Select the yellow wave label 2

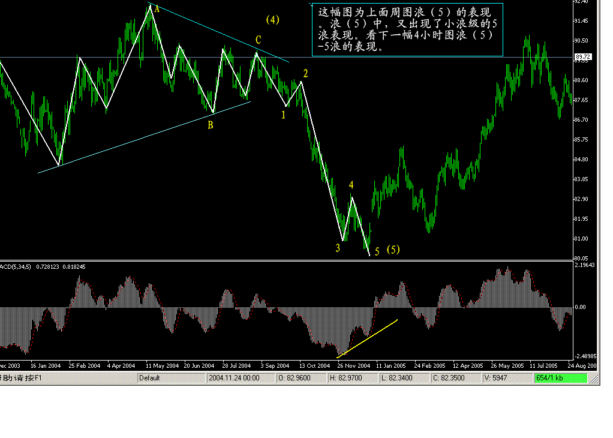(x=305, y=73)
